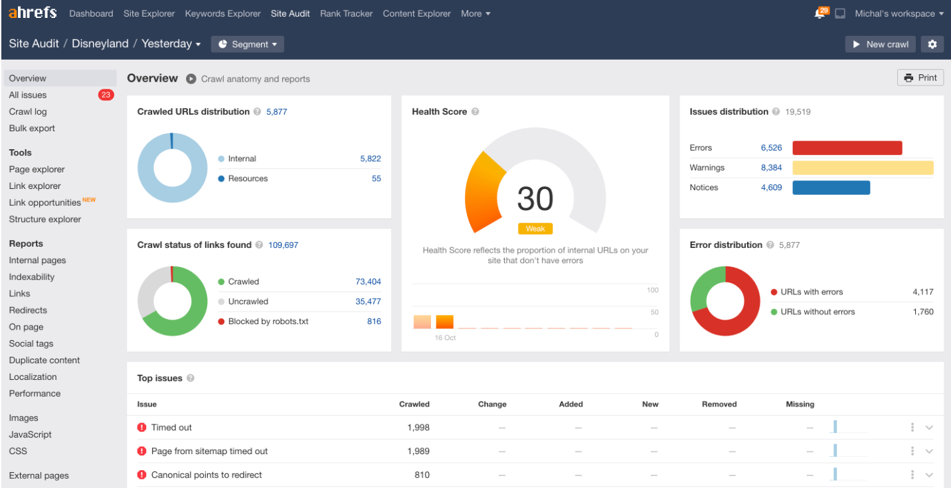This screenshot has height=488, width=951.
Task: Expand the Page from sitemap timed out row
Action: (929, 452)
